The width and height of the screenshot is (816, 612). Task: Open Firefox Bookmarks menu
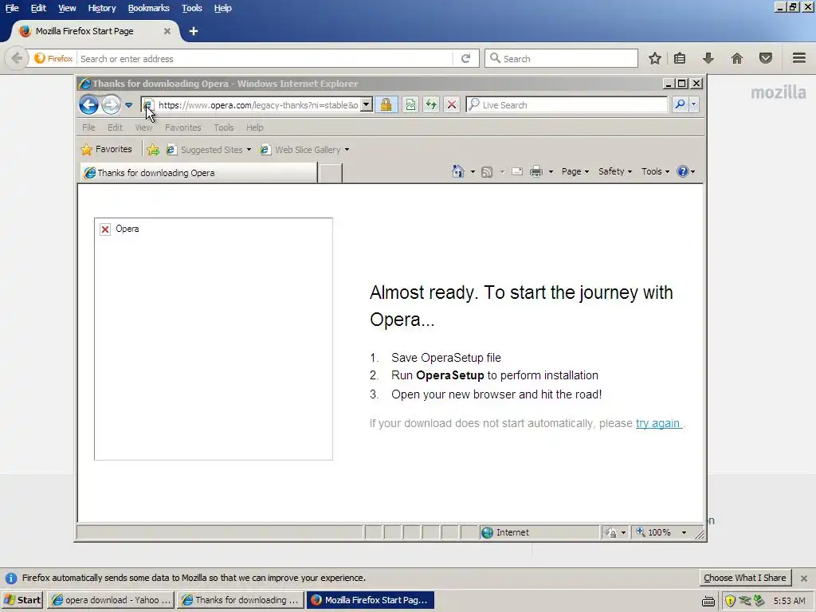tap(148, 8)
